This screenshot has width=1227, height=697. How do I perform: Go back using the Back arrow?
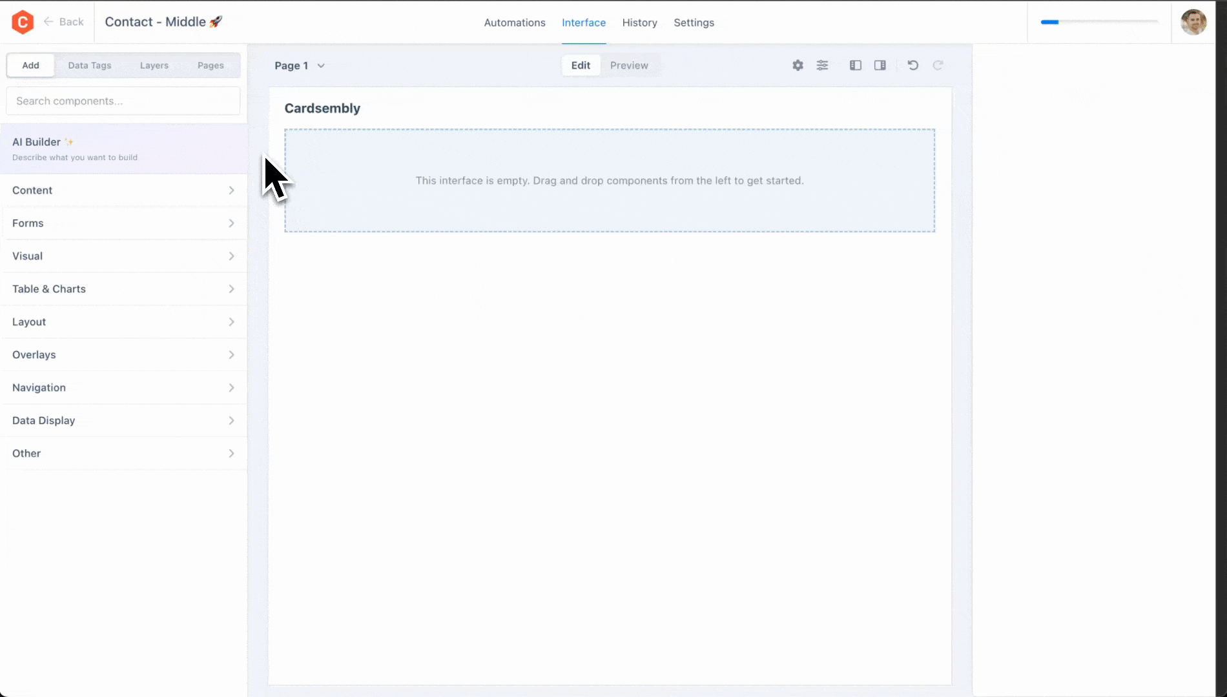pos(63,22)
